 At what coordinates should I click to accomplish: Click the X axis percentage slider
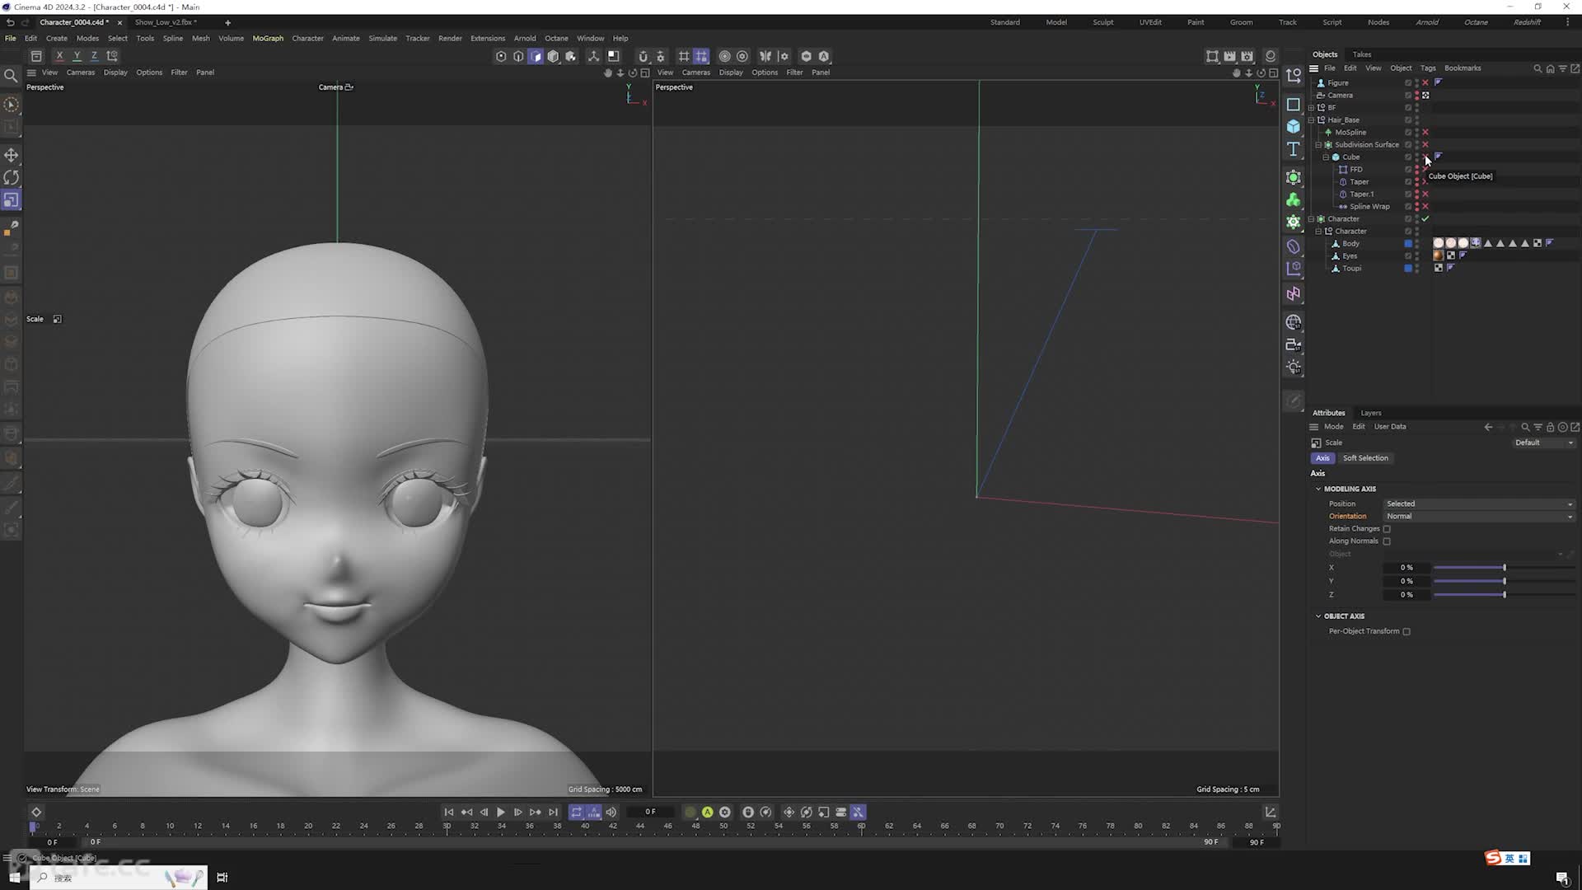pyautogui.click(x=1504, y=568)
